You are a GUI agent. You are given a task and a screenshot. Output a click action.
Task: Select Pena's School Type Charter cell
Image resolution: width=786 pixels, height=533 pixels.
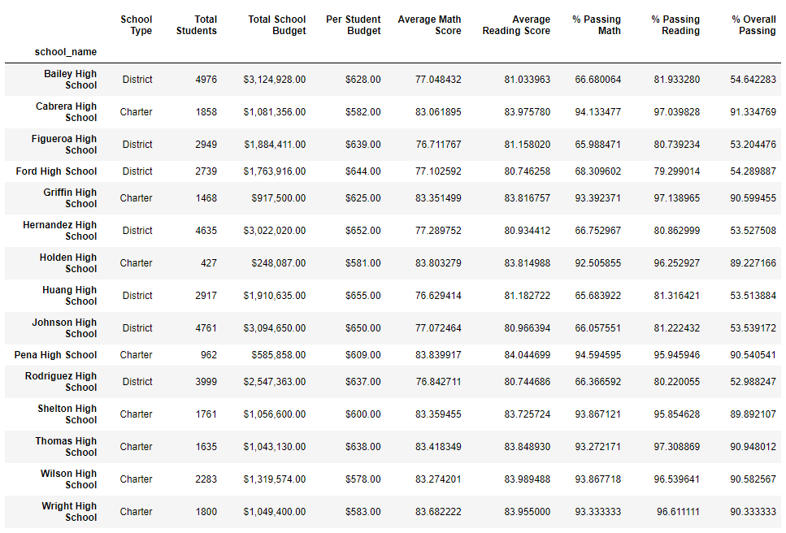pos(136,355)
